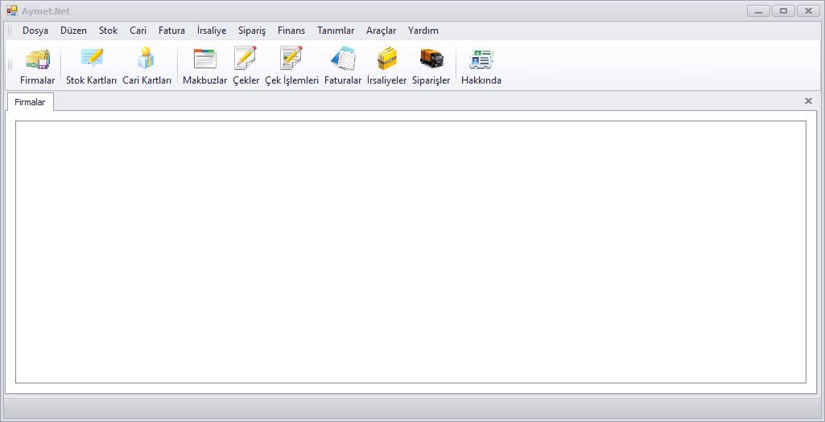Image resolution: width=825 pixels, height=422 pixels.
Task: Close the Aymet.Net window
Action: [808, 11]
